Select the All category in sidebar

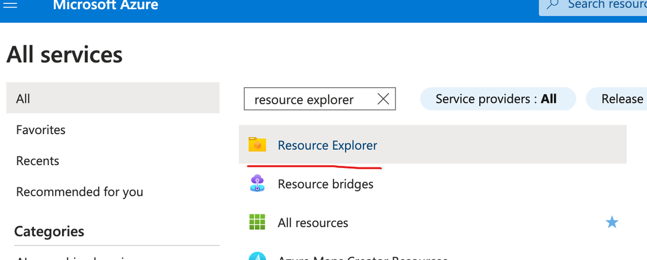[x=113, y=98]
